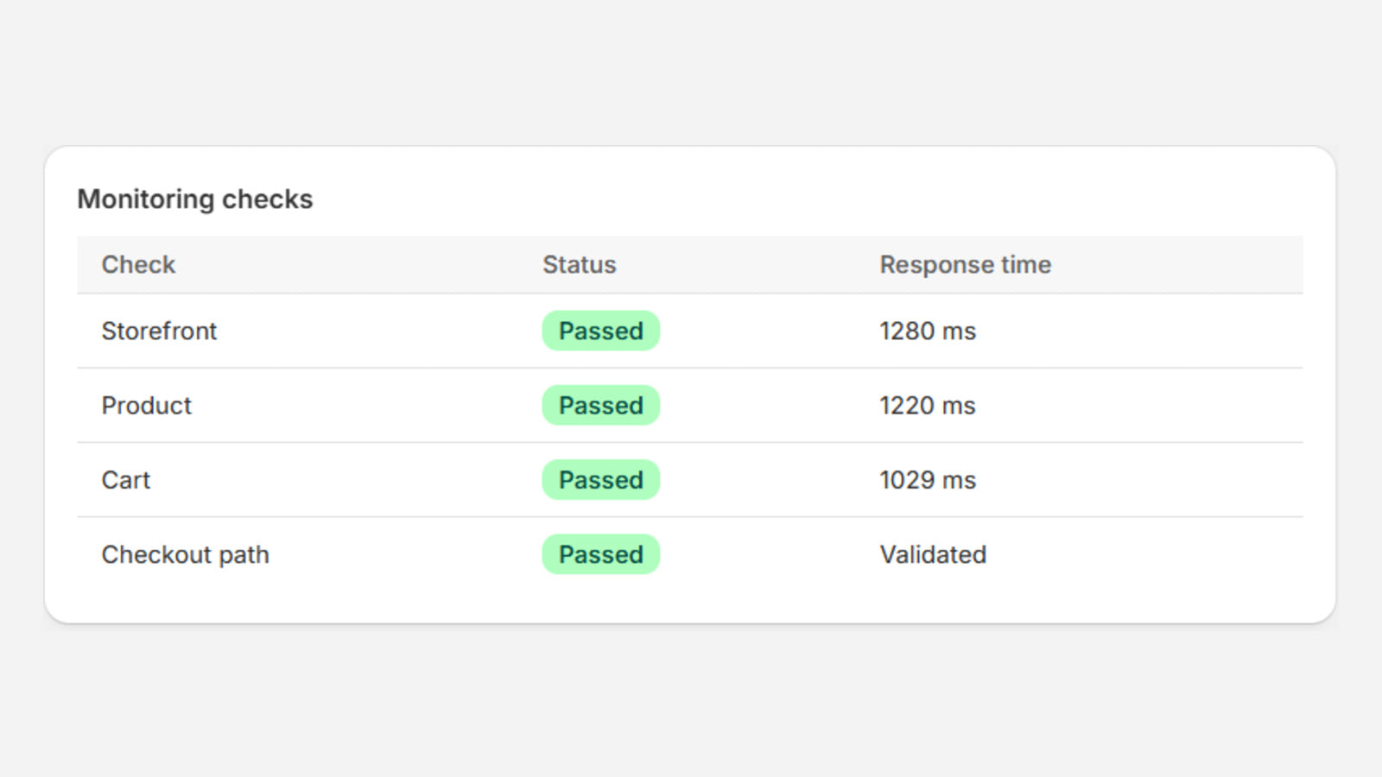
Task: Select the Validated response value
Action: (x=933, y=554)
